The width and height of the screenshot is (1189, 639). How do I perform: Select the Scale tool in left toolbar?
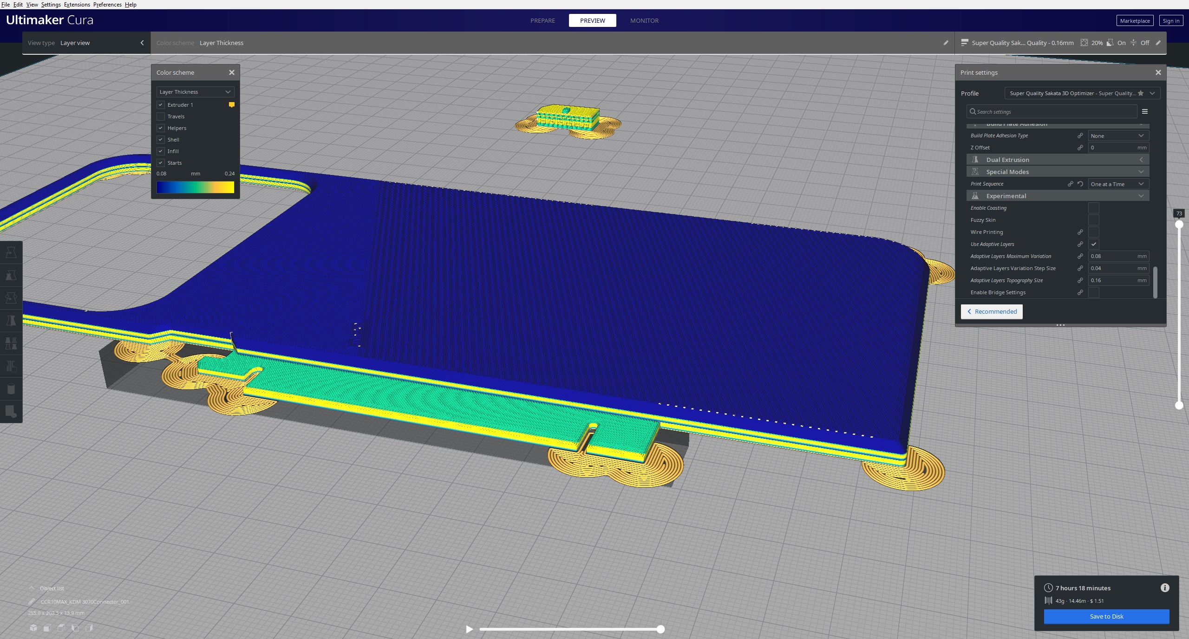coord(11,275)
